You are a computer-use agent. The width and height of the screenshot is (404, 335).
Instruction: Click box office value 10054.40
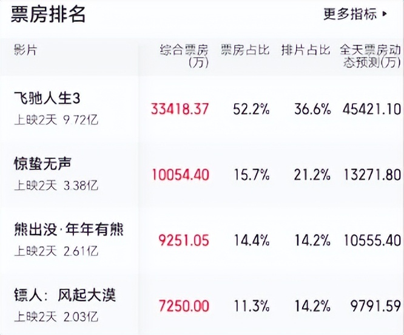pos(180,175)
